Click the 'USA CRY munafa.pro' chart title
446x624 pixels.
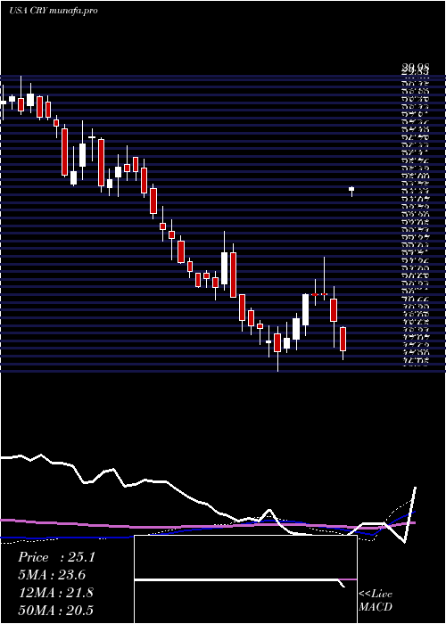(54, 11)
